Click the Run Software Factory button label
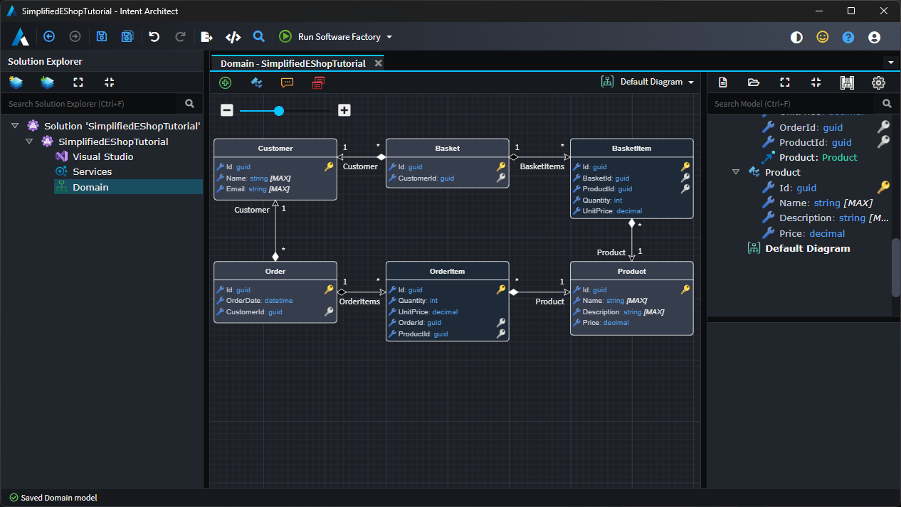Viewport: 901px width, 507px height. (x=339, y=37)
